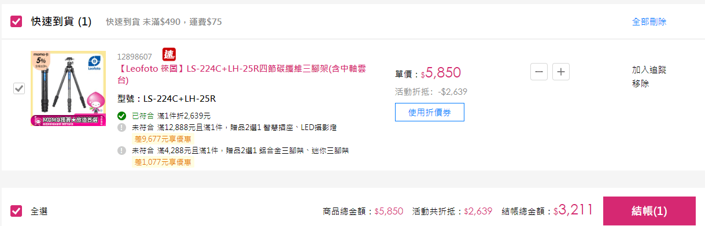Click 加入追蹤 to add to wishlist
Screen dimensions: 705x226
[649, 70]
